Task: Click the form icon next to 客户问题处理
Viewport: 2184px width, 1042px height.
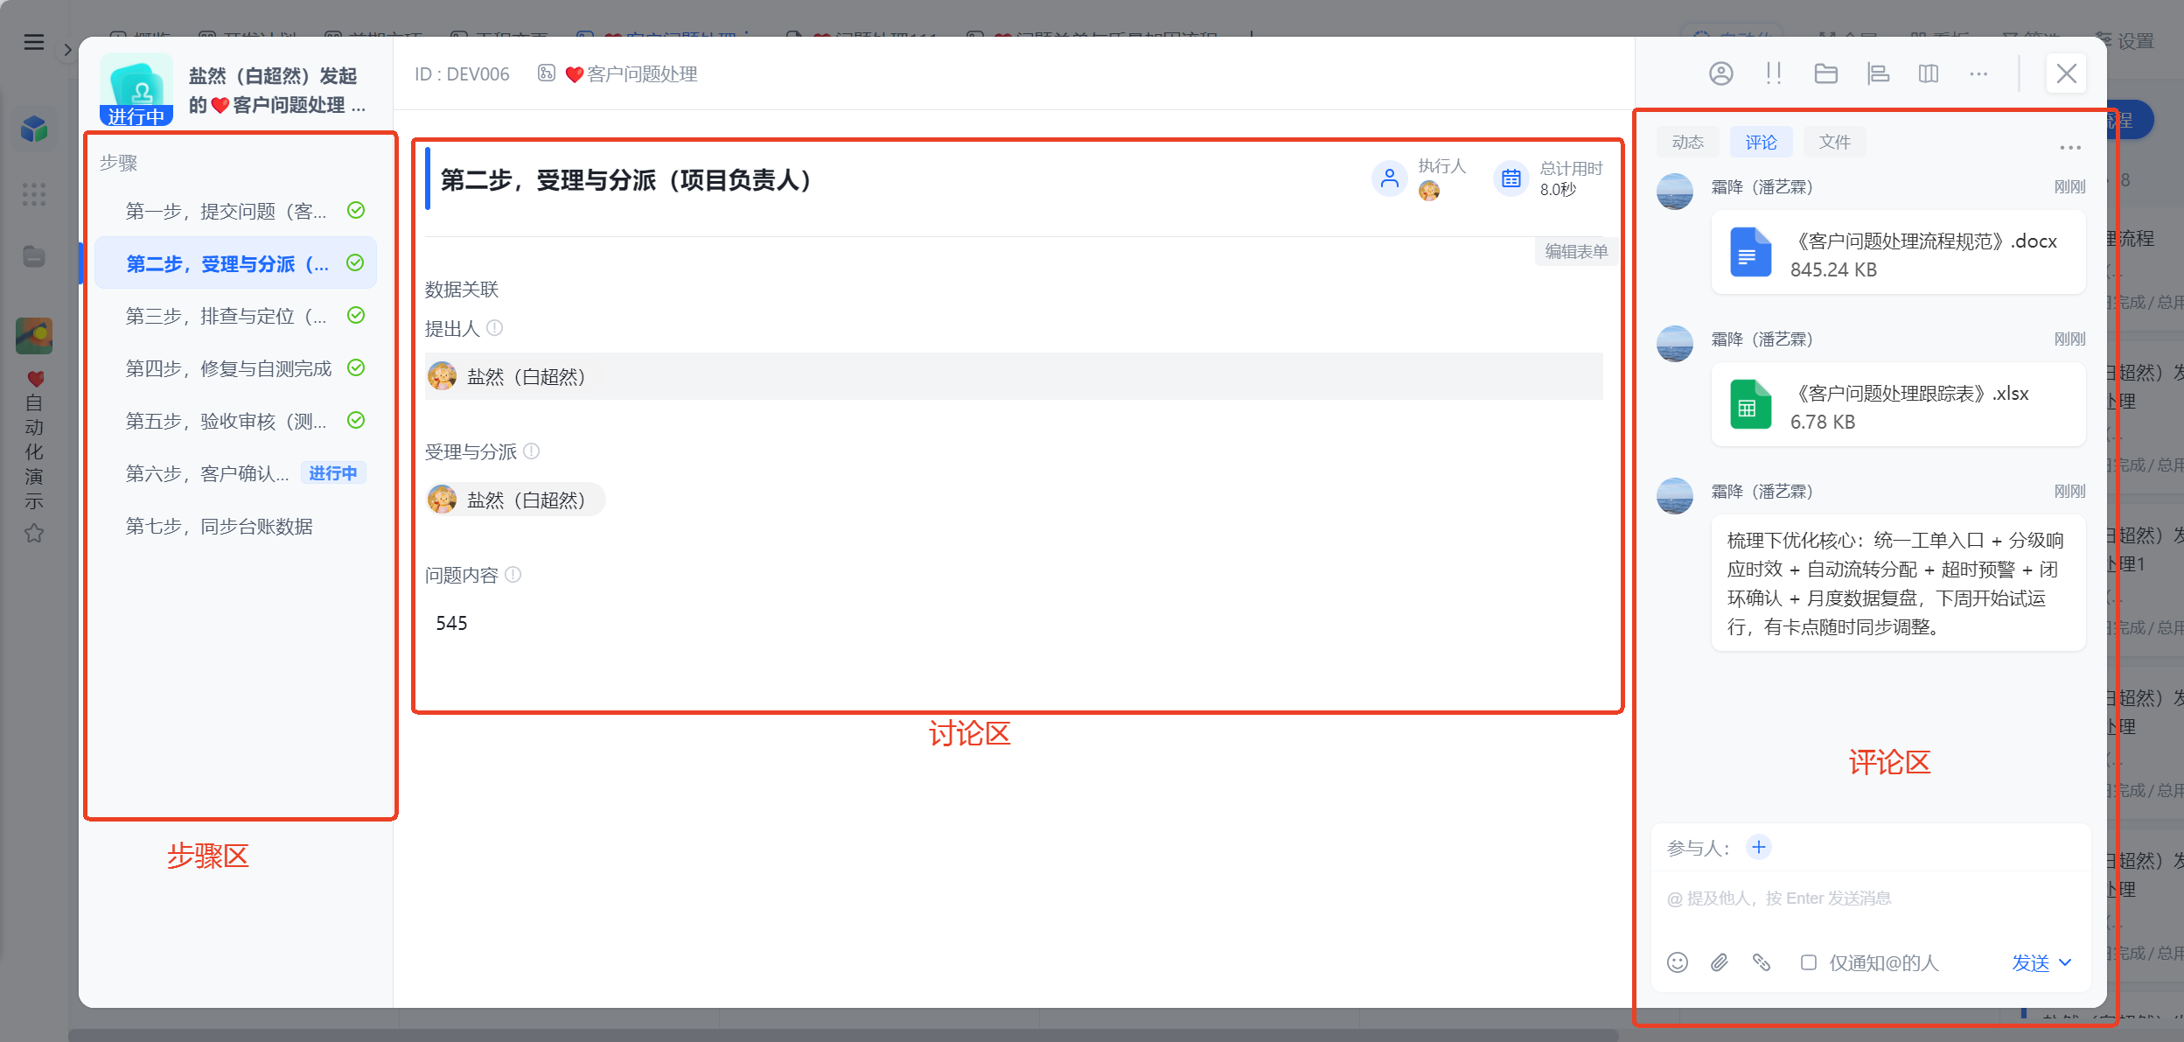Action: [x=547, y=73]
